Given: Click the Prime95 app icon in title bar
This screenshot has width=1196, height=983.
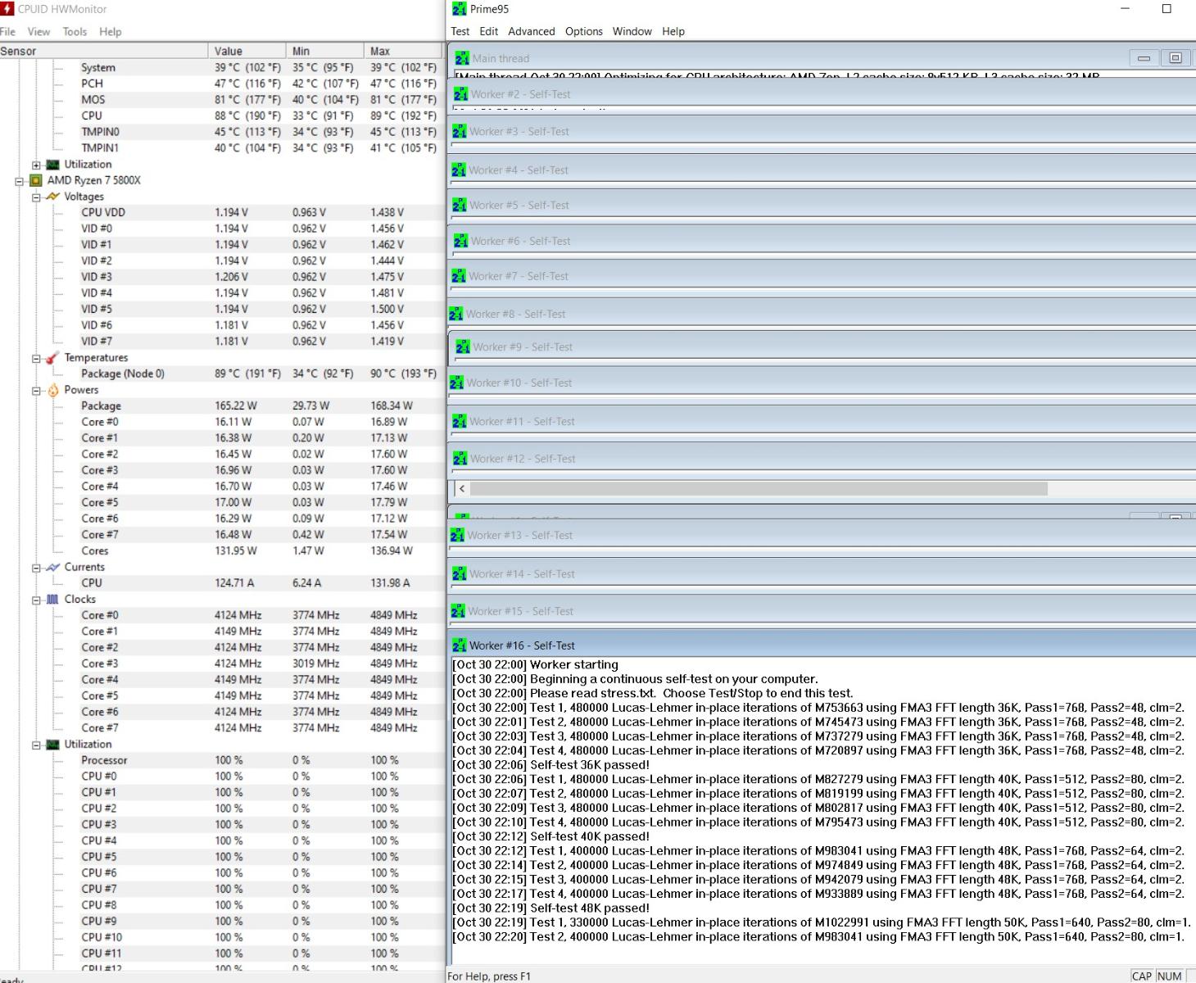Looking at the screenshot, I should click(459, 9).
